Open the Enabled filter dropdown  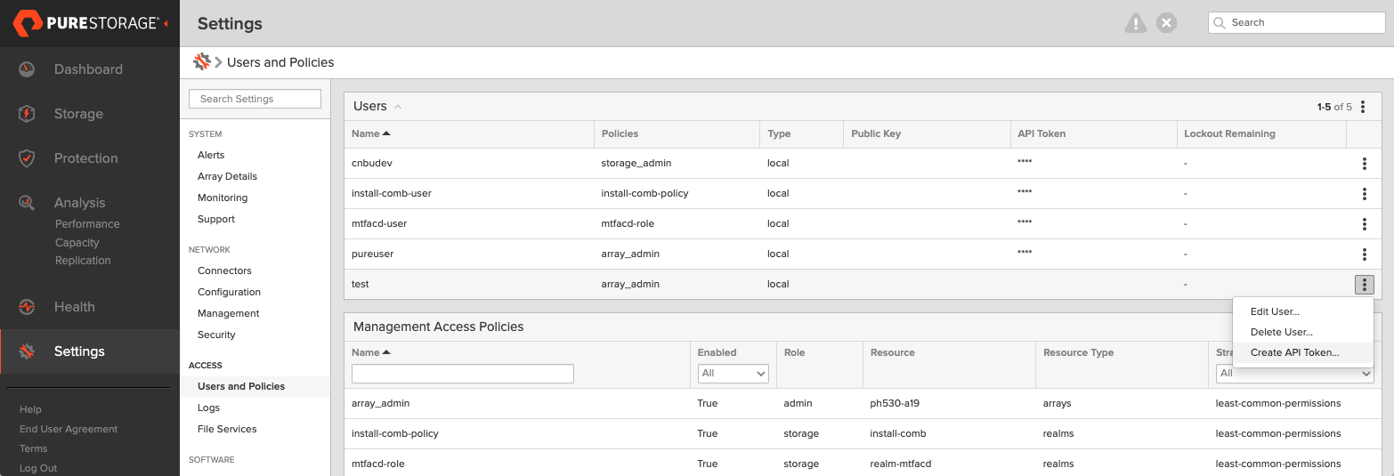[x=733, y=374]
